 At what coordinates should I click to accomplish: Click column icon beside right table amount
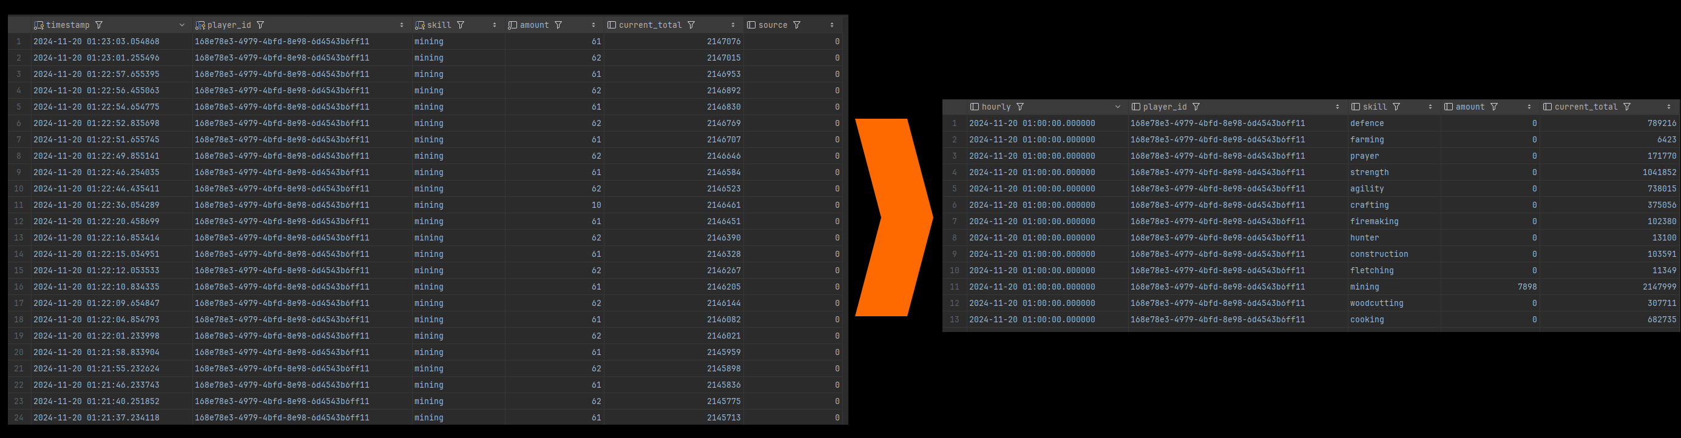[x=1448, y=107]
